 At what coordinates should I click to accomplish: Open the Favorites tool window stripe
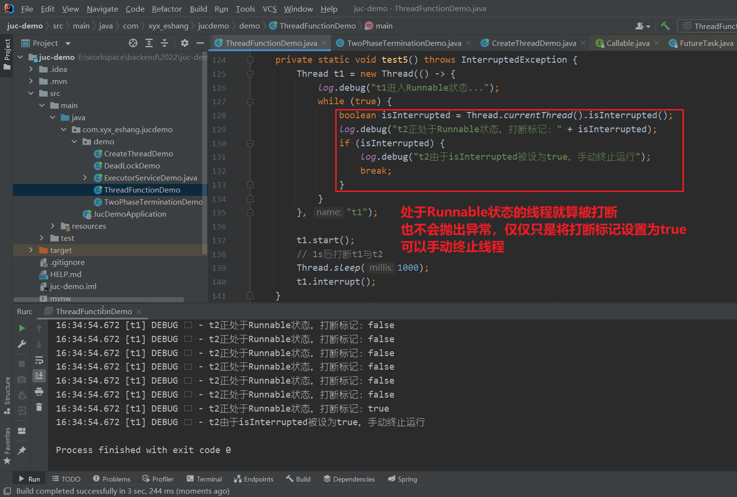pyautogui.click(x=7, y=446)
